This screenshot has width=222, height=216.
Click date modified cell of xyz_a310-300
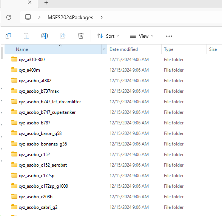pyautogui.click(x=129, y=60)
